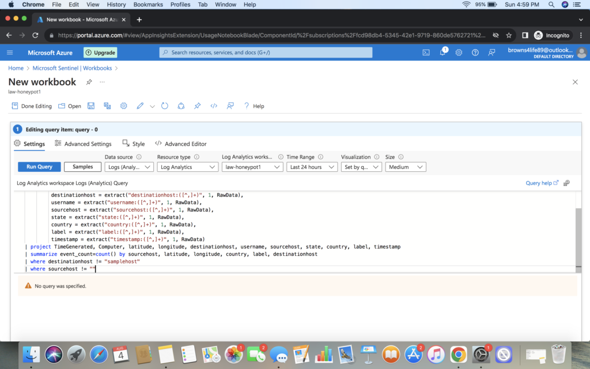Click the info icon beside Visualization

[377, 157]
